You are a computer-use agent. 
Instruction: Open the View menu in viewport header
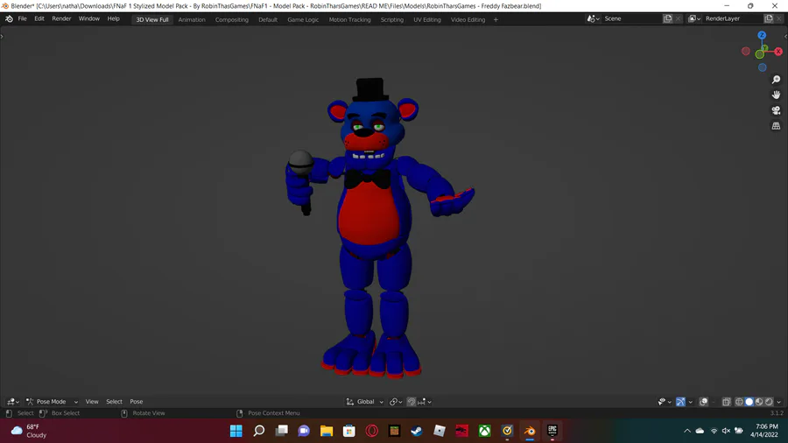click(x=92, y=402)
